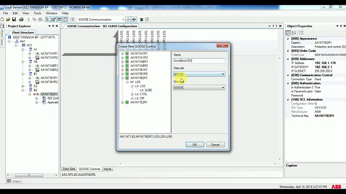The width and height of the screenshot is (346, 194).
Task: Click the double down-arrow toolbar icon
Action: coord(73,19)
